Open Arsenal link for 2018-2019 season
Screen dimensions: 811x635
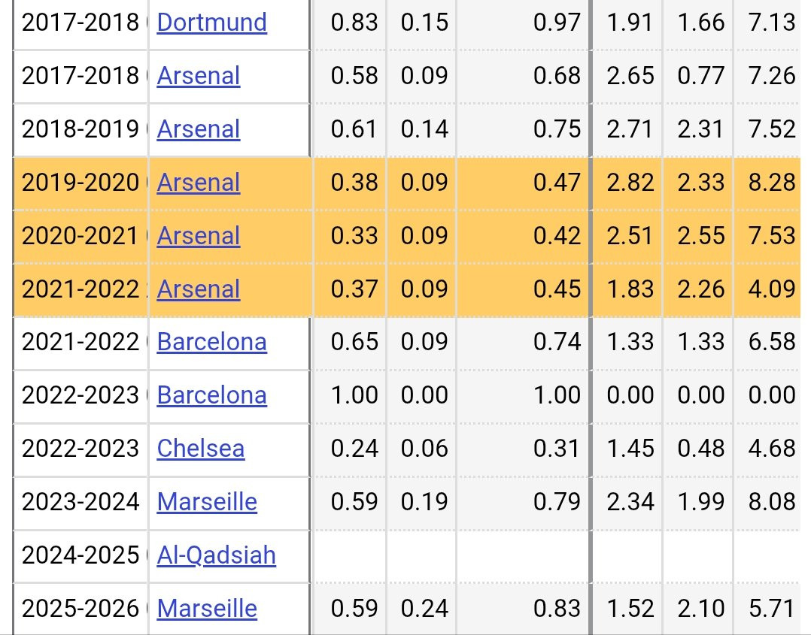tap(199, 129)
